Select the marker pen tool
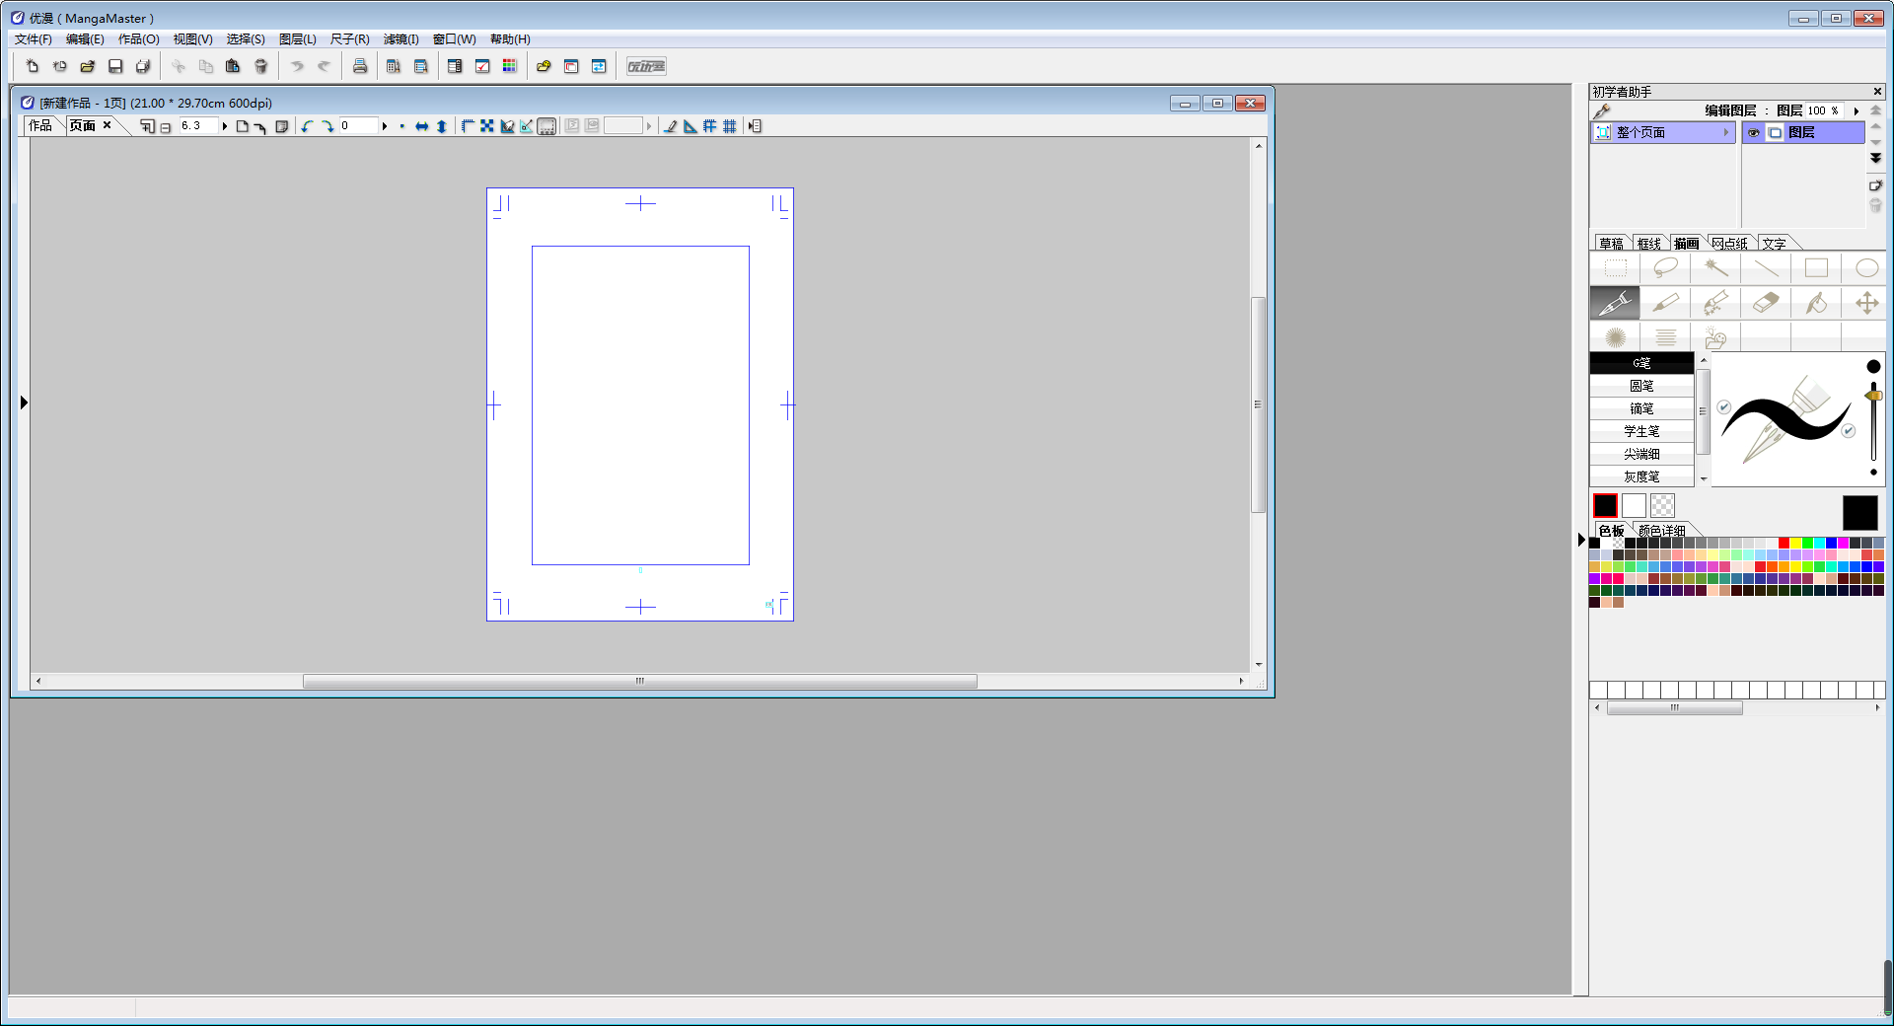The height and width of the screenshot is (1026, 1894). coord(1666,303)
